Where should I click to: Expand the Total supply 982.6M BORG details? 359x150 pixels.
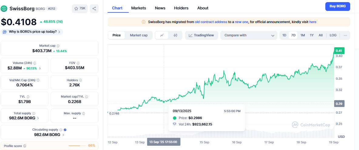pyautogui.click(x=38, y=118)
